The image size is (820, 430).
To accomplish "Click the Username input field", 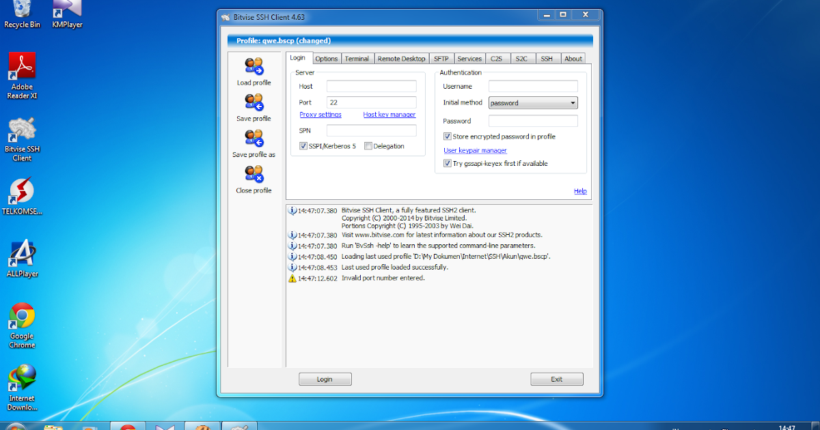I will 533,86.
